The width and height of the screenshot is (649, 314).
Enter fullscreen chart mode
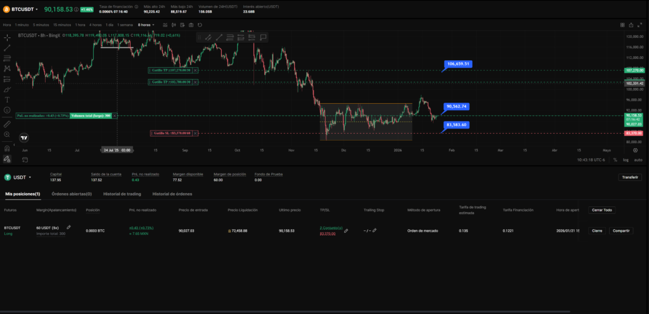[640, 25]
